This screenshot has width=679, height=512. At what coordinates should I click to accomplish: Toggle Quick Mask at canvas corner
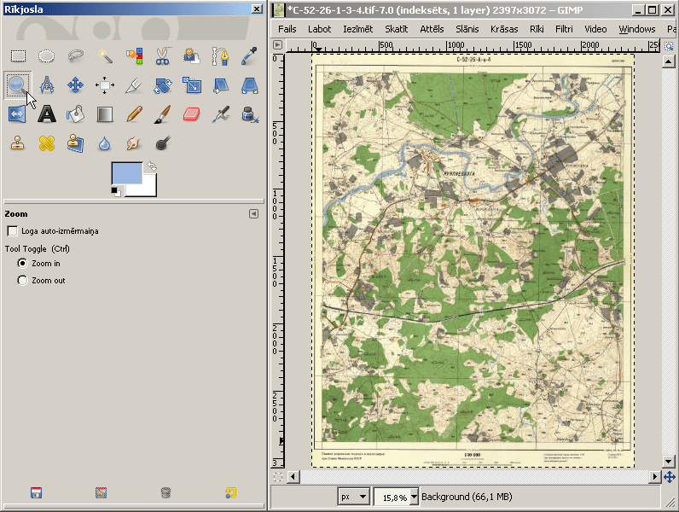[x=278, y=477]
